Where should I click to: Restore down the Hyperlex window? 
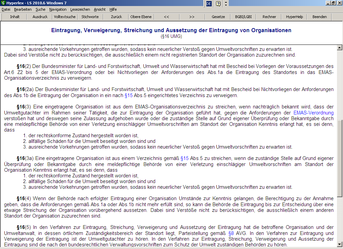pyautogui.click(x=333, y=3)
